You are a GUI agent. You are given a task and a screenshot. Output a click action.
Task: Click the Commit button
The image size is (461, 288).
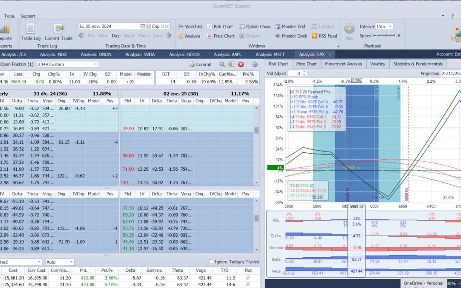pos(200,64)
